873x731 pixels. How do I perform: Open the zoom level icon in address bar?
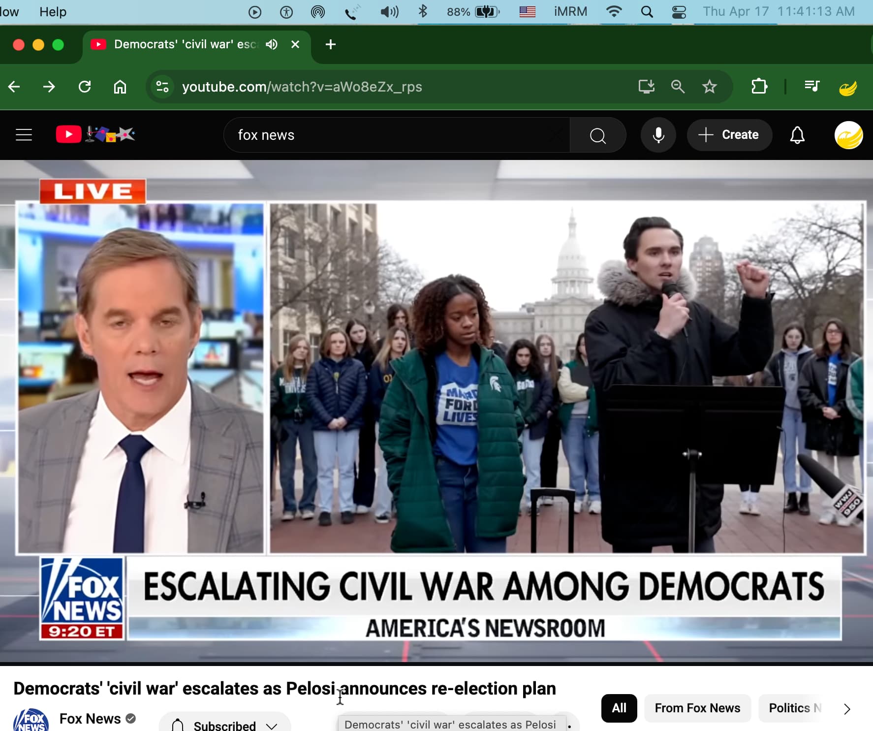pos(678,87)
